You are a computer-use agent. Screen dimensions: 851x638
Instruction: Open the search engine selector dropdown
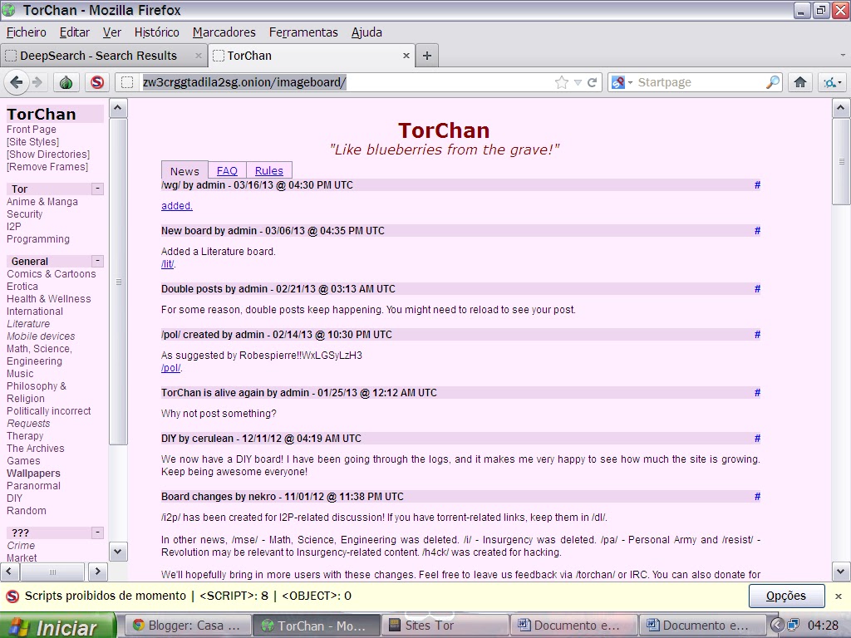coord(622,82)
